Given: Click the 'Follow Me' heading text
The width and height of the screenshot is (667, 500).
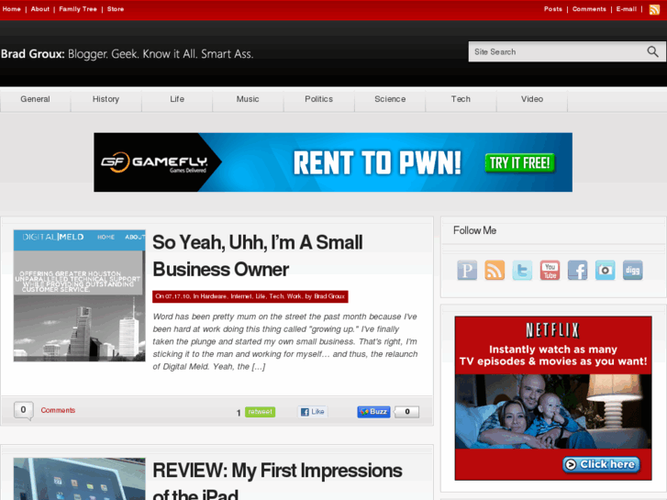Looking at the screenshot, I should pos(474,230).
